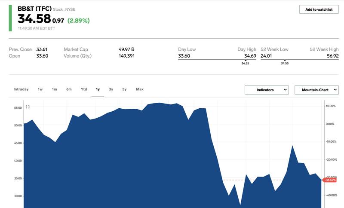Click the Market Cap value 49.97 B
344x208 pixels.
(x=126, y=49)
